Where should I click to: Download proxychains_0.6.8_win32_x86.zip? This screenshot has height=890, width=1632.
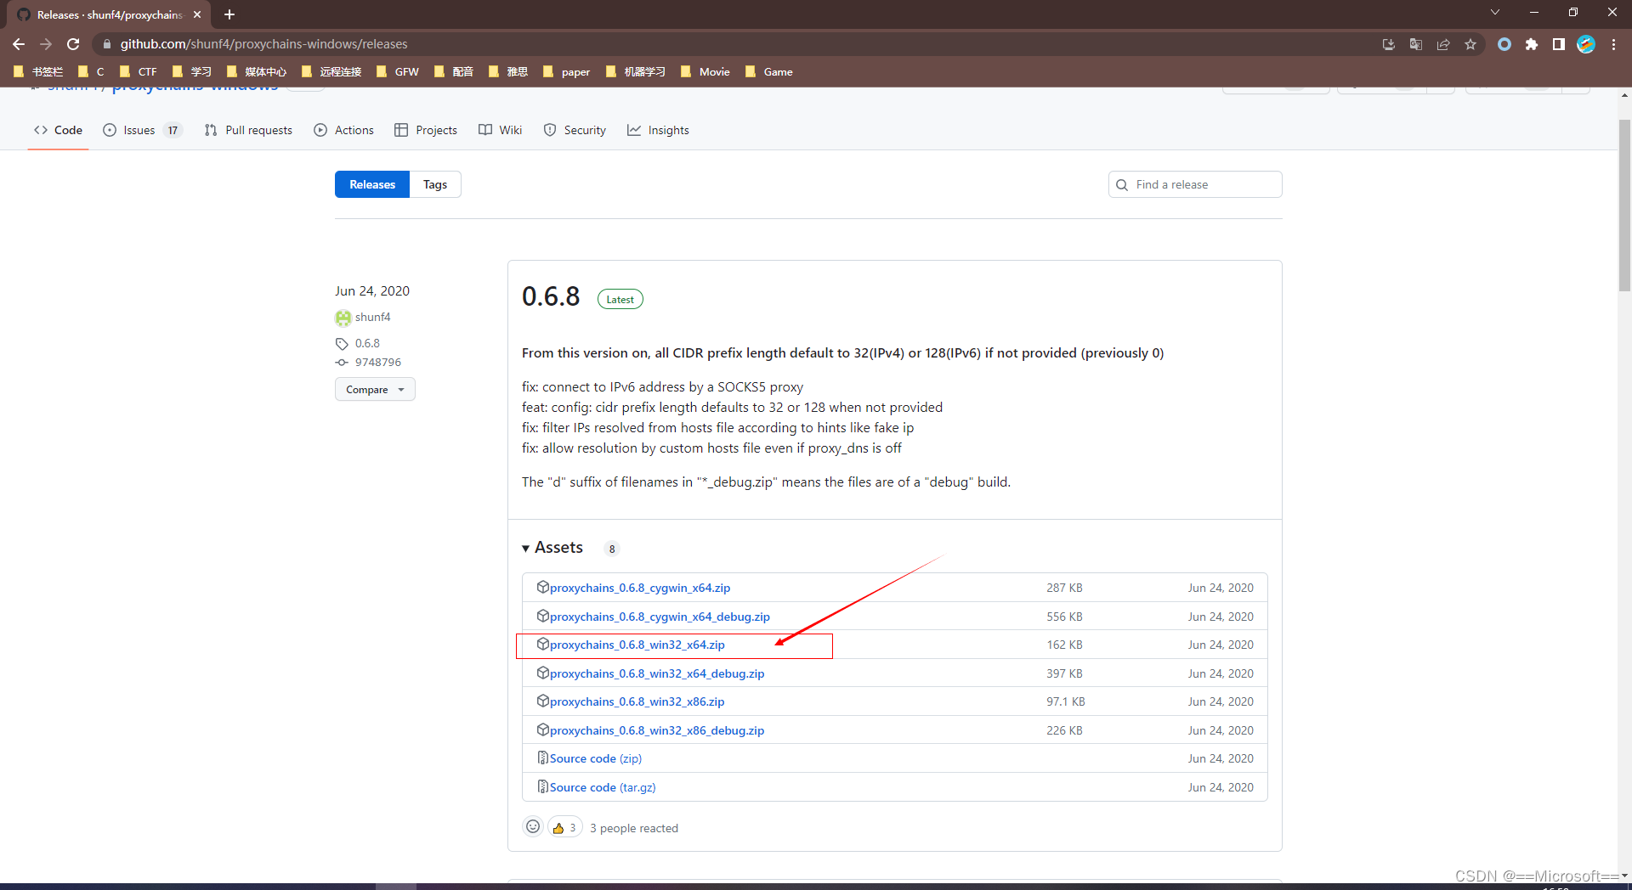[637, 701]
